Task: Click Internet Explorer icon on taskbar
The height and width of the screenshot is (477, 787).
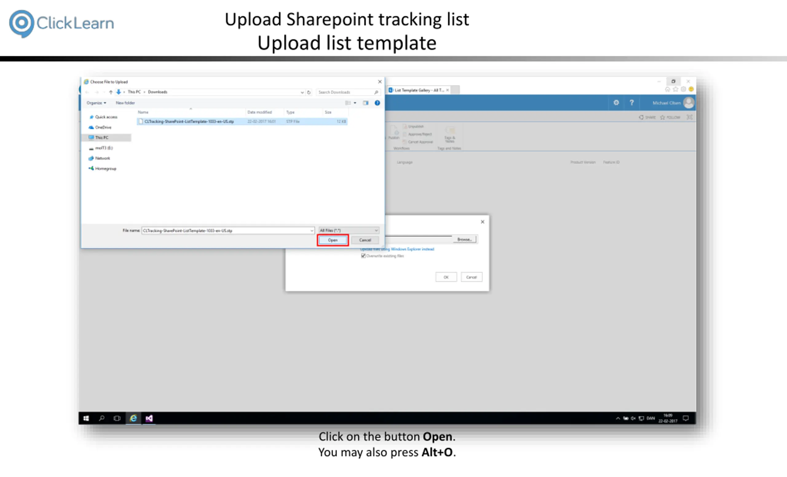Action: (x=133, y=418)
